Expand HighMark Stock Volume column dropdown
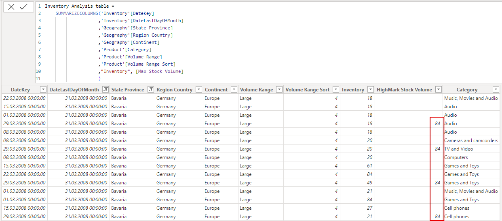 coord(438,89)
